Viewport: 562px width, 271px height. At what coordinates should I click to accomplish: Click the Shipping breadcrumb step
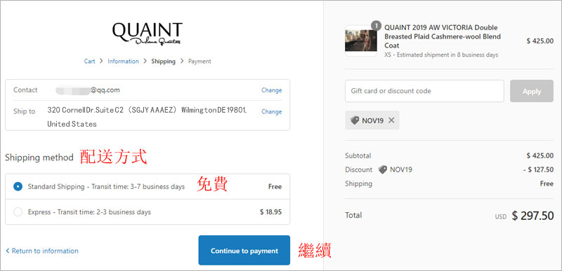[164, 61]
